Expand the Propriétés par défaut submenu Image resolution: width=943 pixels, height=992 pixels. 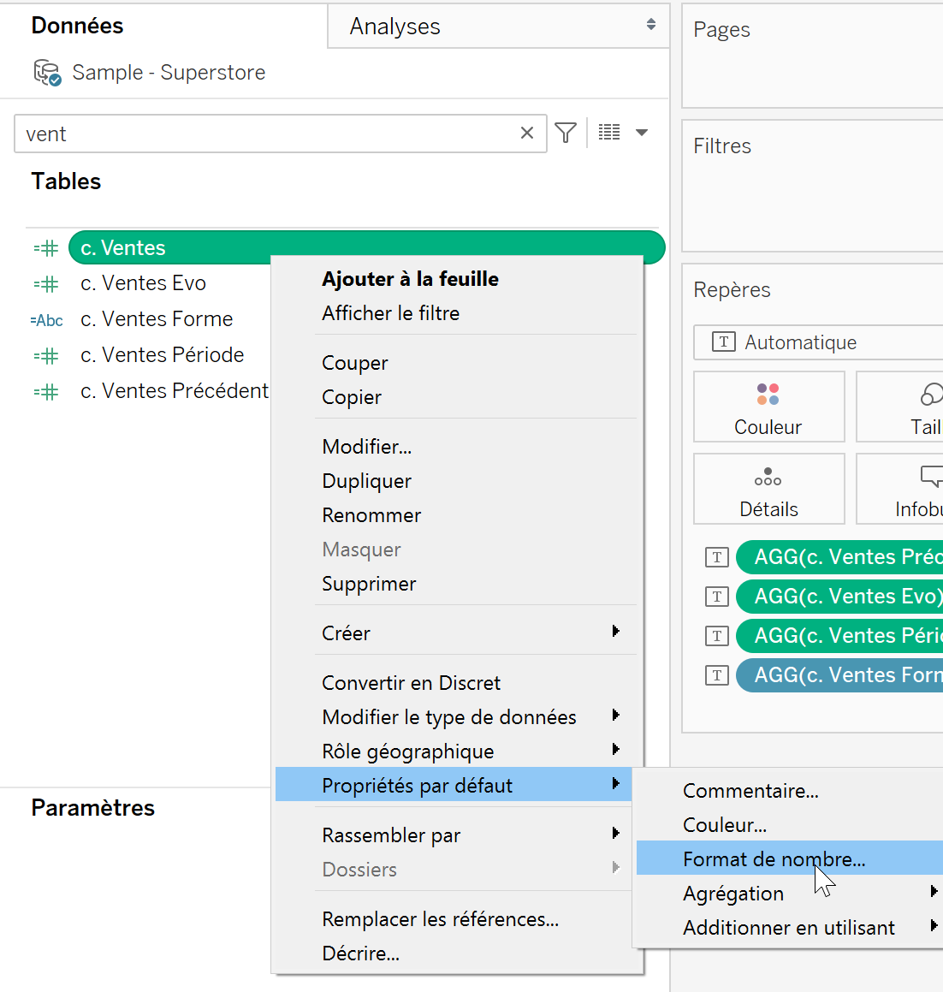[x=454, y=786]
